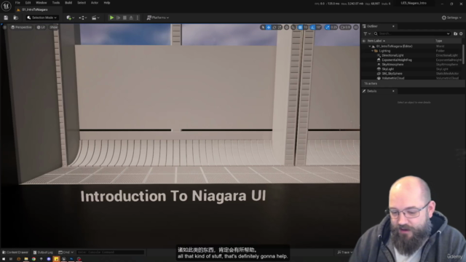Toggle the world/local coordinate system globe icon
This screenshot has height=262, width=466.
[x=286, y=28]
